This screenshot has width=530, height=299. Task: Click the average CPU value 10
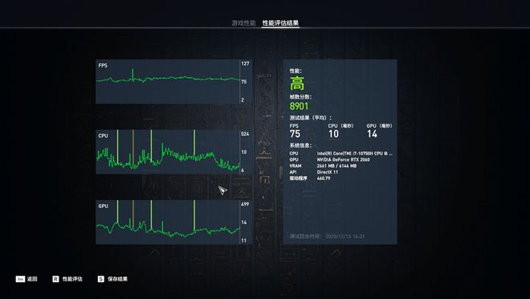[x=333, y=134]
